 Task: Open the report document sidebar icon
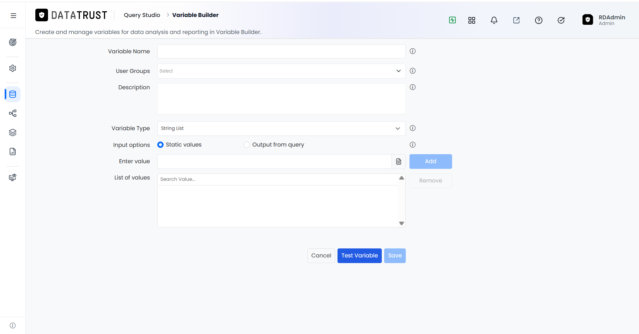[13, 152]
